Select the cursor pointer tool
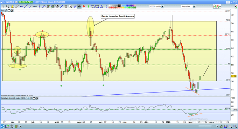 [x=3, y=7]
